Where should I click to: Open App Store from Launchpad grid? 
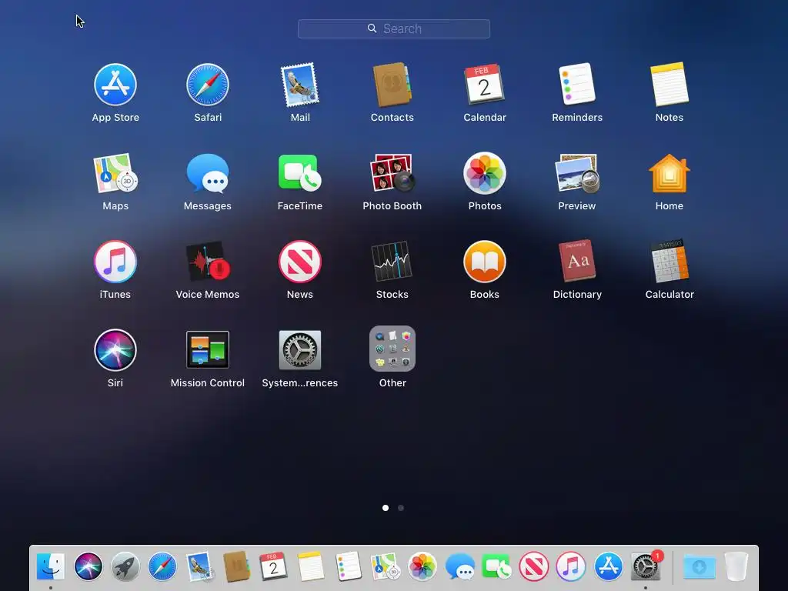pos(115,85)
